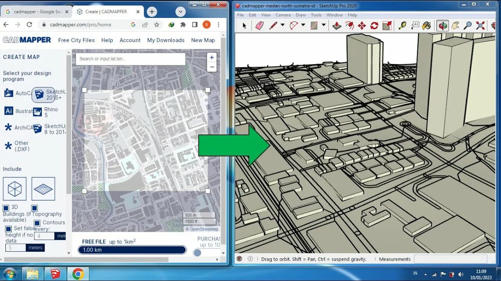Click the Chrome address bar URL
The height and width of the screenshot is (281, 501).
pyautogui.click(x=80, y=25)
